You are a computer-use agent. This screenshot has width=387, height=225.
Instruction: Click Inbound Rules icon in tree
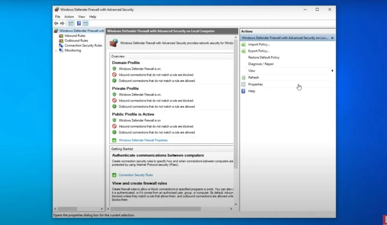pyautogui.click(x=61, y=36)
